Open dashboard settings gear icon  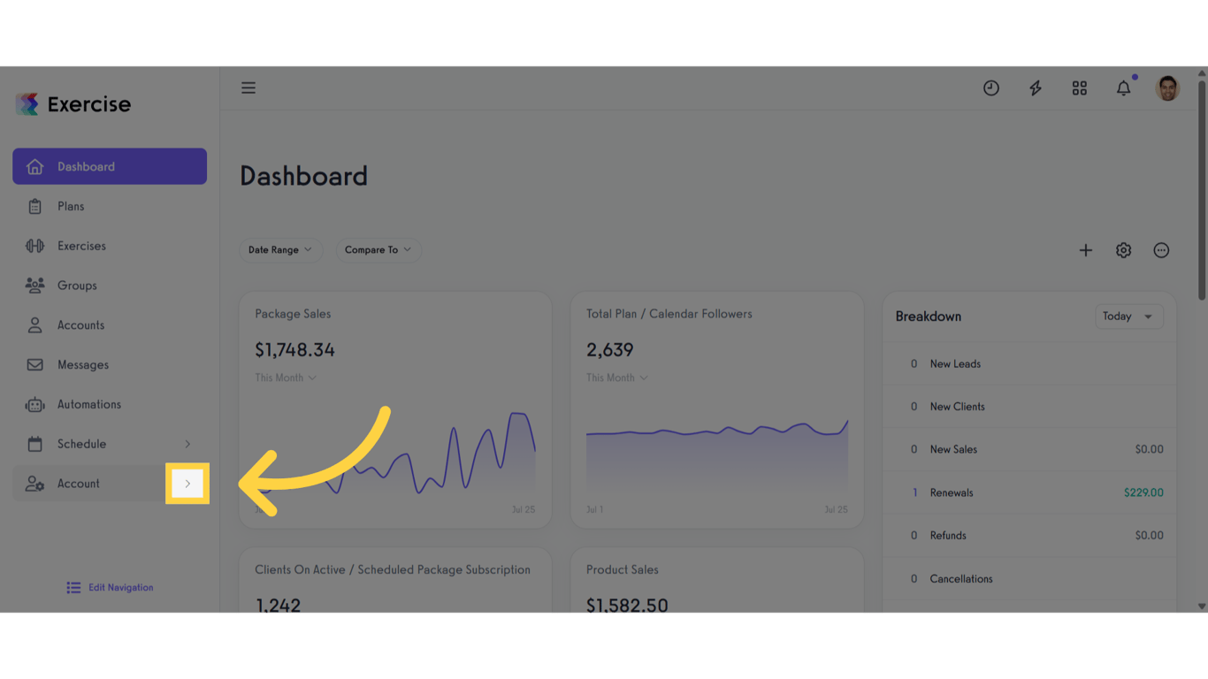pos(1123,250)
